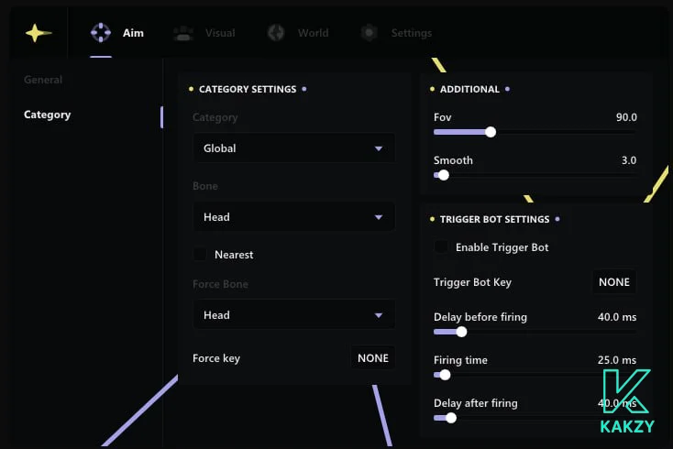Set Trigger Bot Key via NONE button

pos(613,282)
